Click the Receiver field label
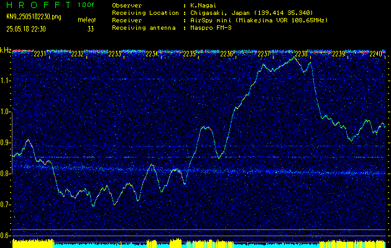Screen dimensions: 391x248 click(127, 20)
